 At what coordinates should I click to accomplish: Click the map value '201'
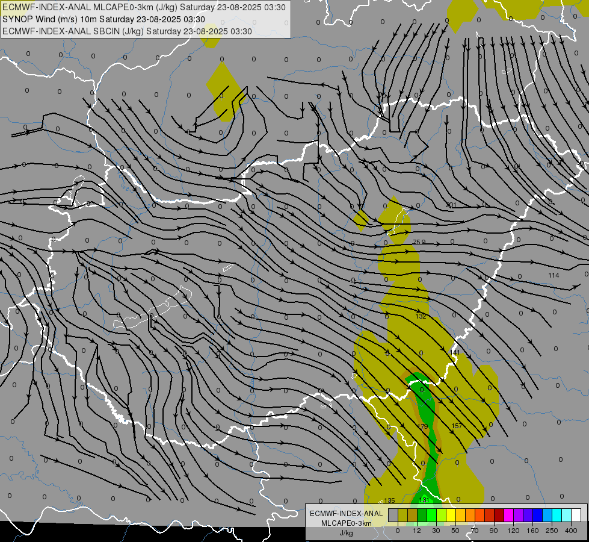(x=451, y=205)
